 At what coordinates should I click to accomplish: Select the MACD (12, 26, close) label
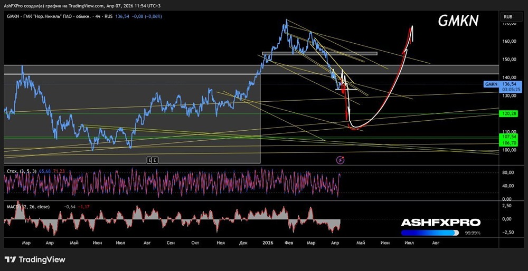27,207
